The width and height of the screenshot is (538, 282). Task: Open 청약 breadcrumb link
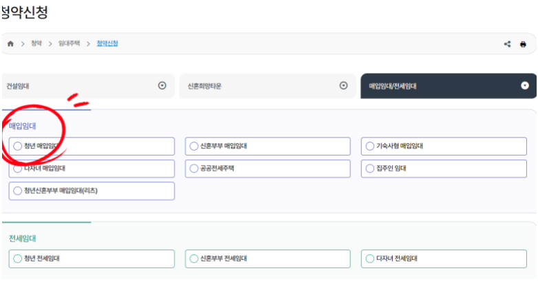tap(36, 43)
